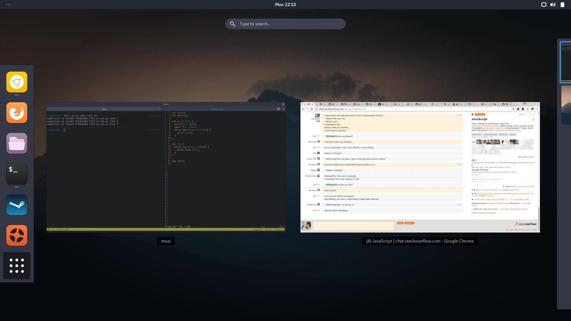
Task: Open the Teenage Territory room link
Action: 480,170
